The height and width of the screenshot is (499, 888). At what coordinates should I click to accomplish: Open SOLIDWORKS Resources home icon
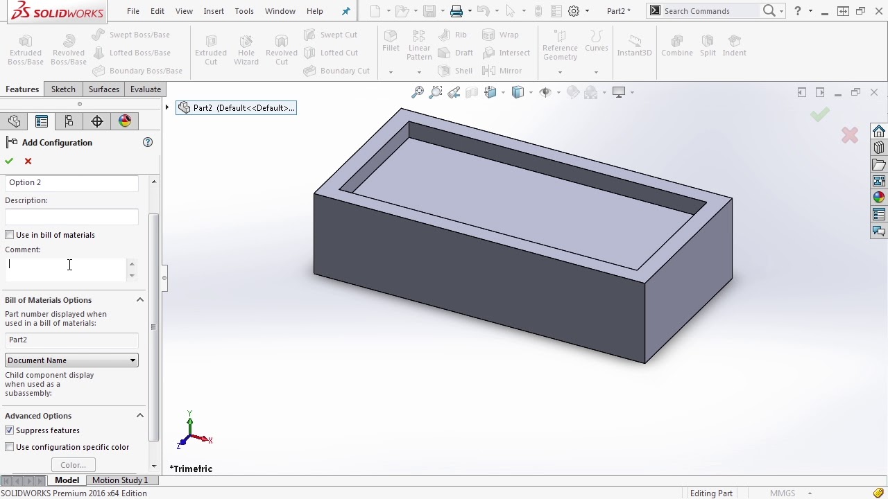879,132
